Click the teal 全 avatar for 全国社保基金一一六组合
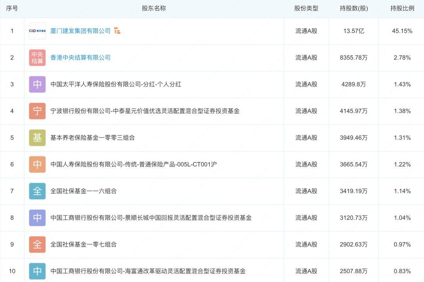Image resolution: width=424 pixels, height=282 pixels. tap(37, 191)
